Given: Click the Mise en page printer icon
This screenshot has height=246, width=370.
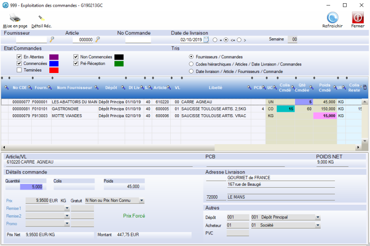Looking at the screenshot, I should pos(15,18).
